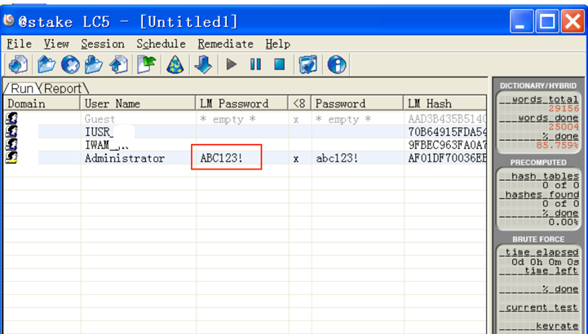The width and height of the screenshot is (588, 334).
Task: Click the user icon in the Guest row
Action: (x=11, y=119)
